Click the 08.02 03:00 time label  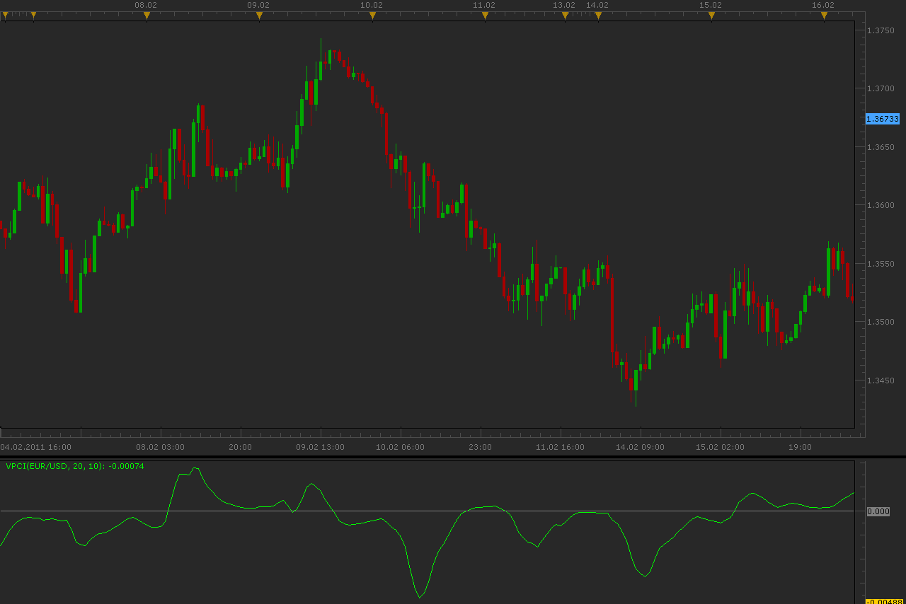coord(160,447)
